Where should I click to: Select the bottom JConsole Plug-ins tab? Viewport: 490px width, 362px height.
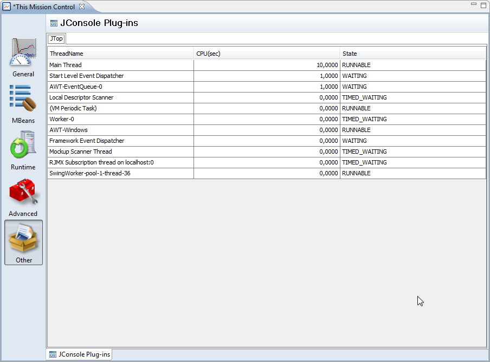(79, 354)
